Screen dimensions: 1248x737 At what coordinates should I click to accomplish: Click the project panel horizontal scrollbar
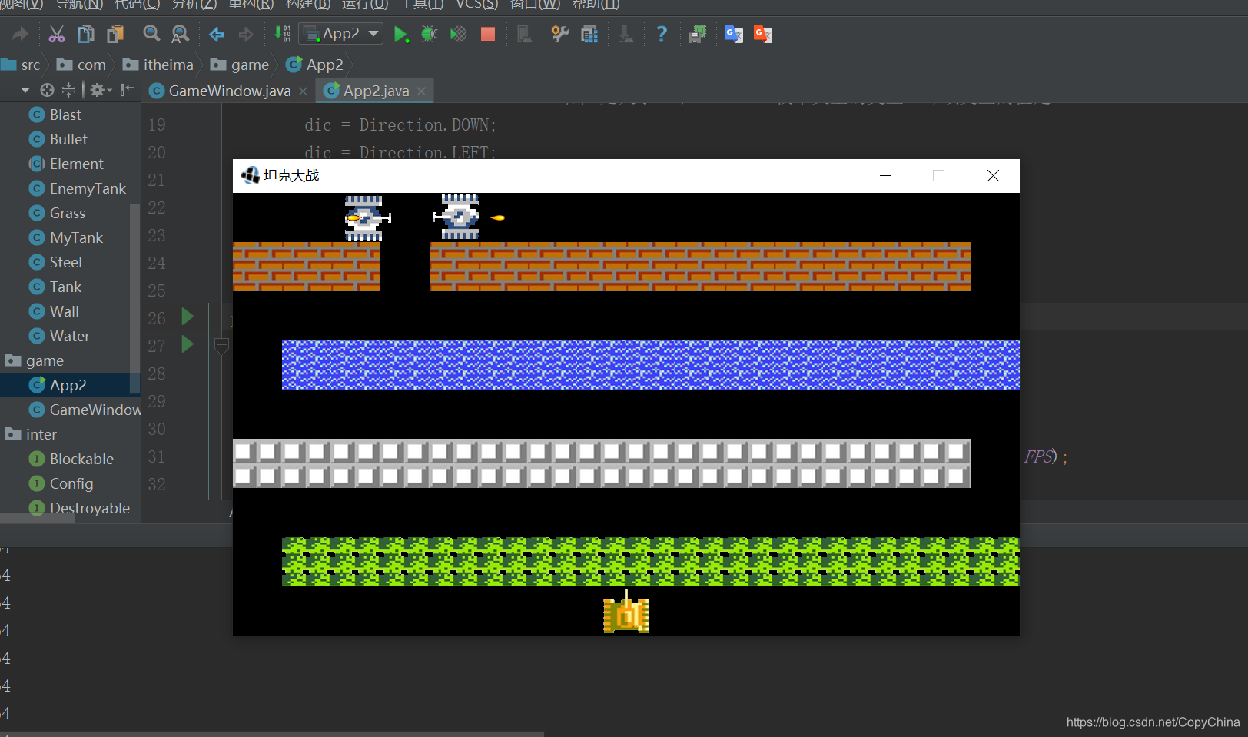pos(38,518)
